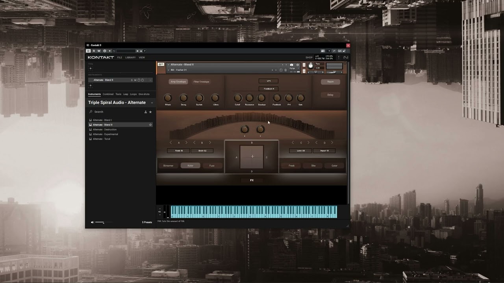The height and width of the screenshot is (283, 504).
Task: Select previous sound for layer A
Action: pyautogui.click(x=171, y=143)
